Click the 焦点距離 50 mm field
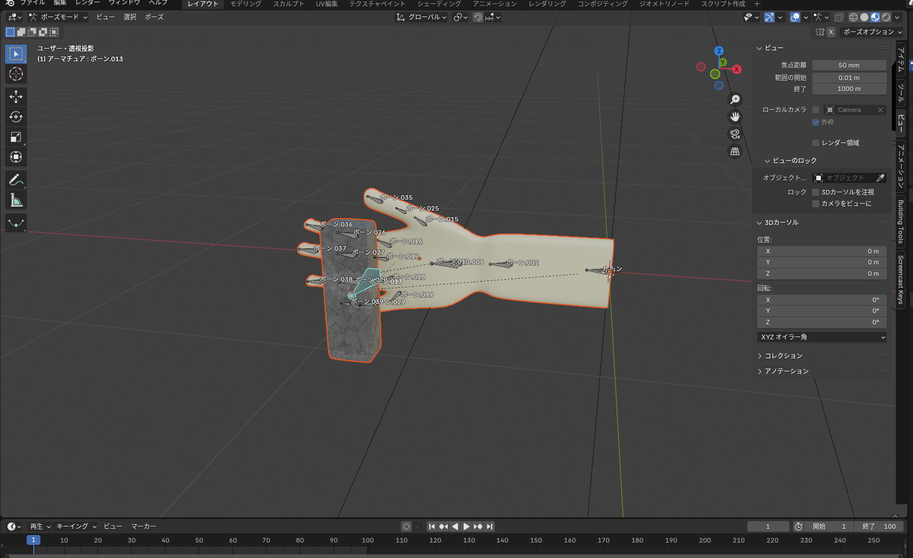Viewport: 913px width, 558px height. 849,65
